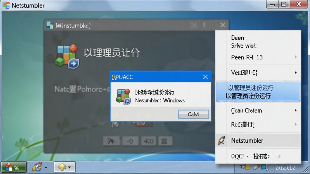Click the Netstumbler main title bar icon
The height and width of the screenshot is (174, 310).
point(6,5)
